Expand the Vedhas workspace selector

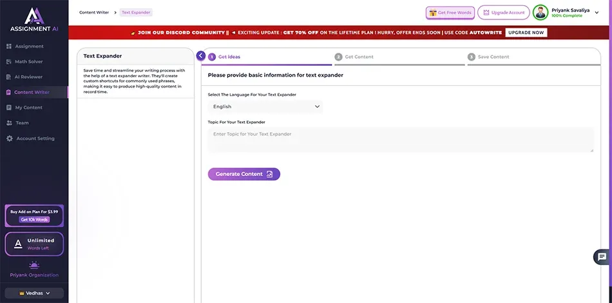[x=33, y=293]
